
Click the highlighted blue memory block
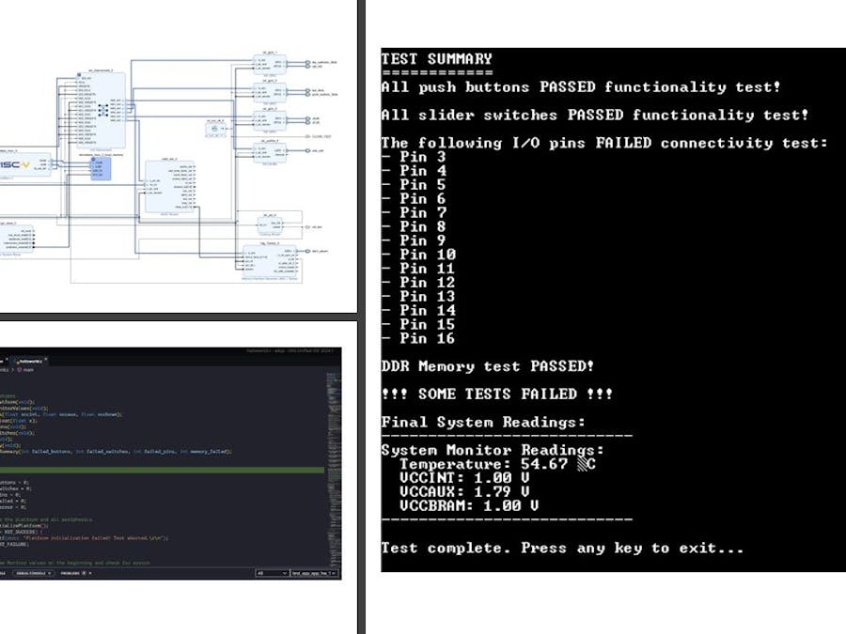pyautogui.click(x=101, y=170)
